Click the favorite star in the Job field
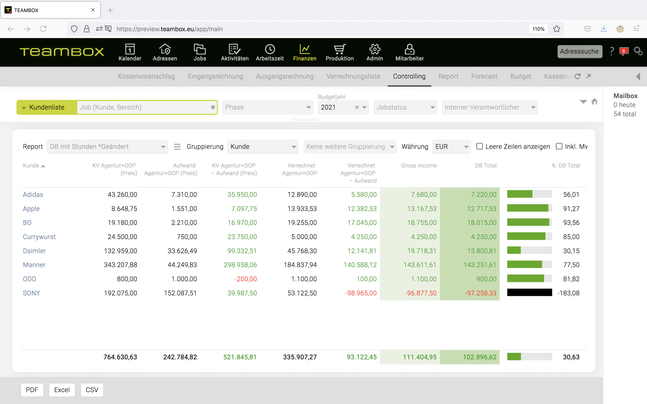647x404 pixels. point(213,107)
